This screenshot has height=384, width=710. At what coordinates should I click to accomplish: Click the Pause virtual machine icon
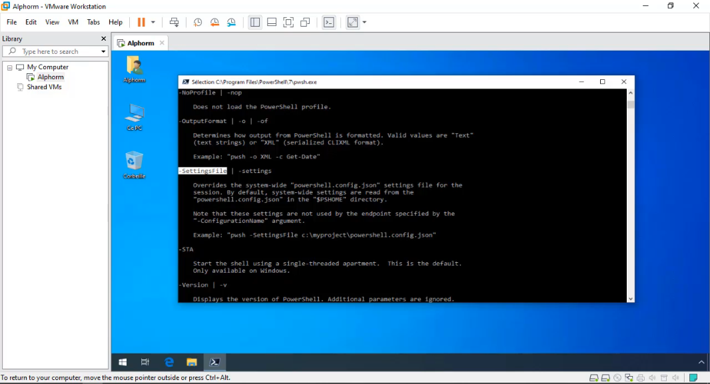141,22
